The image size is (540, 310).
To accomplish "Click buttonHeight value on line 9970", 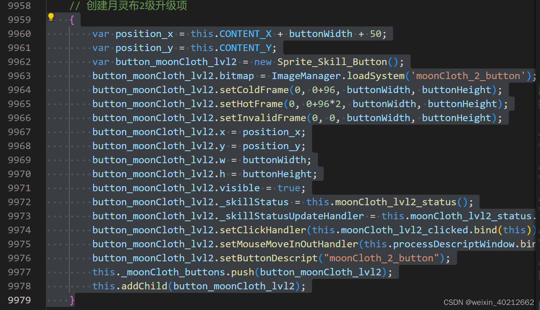I will [x=277, y=174].
